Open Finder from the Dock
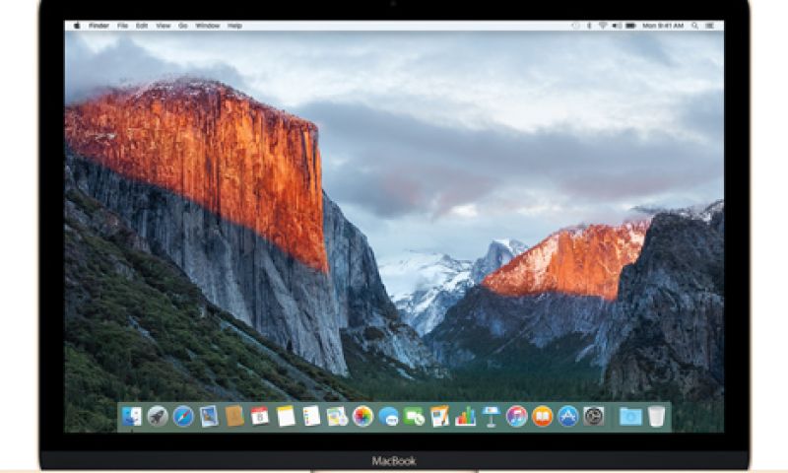788x473 pixels. (x=132, y=416)
